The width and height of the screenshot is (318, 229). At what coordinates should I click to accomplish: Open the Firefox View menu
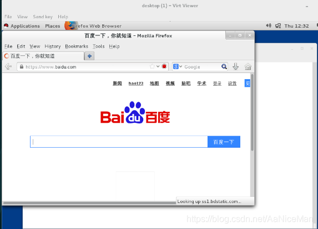(35, 46)
